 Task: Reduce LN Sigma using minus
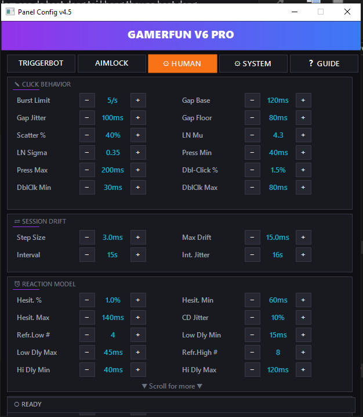tap(87, 152)
